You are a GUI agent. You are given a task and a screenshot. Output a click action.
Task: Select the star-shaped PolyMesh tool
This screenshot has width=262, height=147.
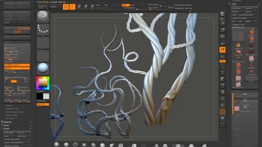[251, 72]
